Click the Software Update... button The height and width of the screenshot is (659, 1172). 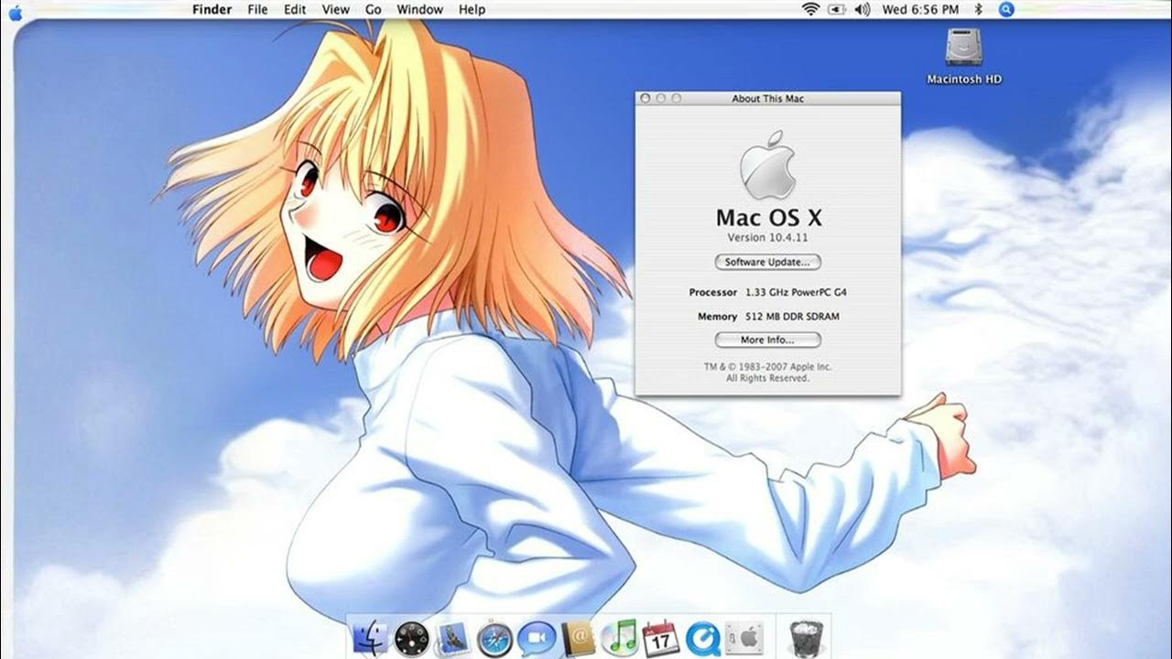[x=767, y=262]
